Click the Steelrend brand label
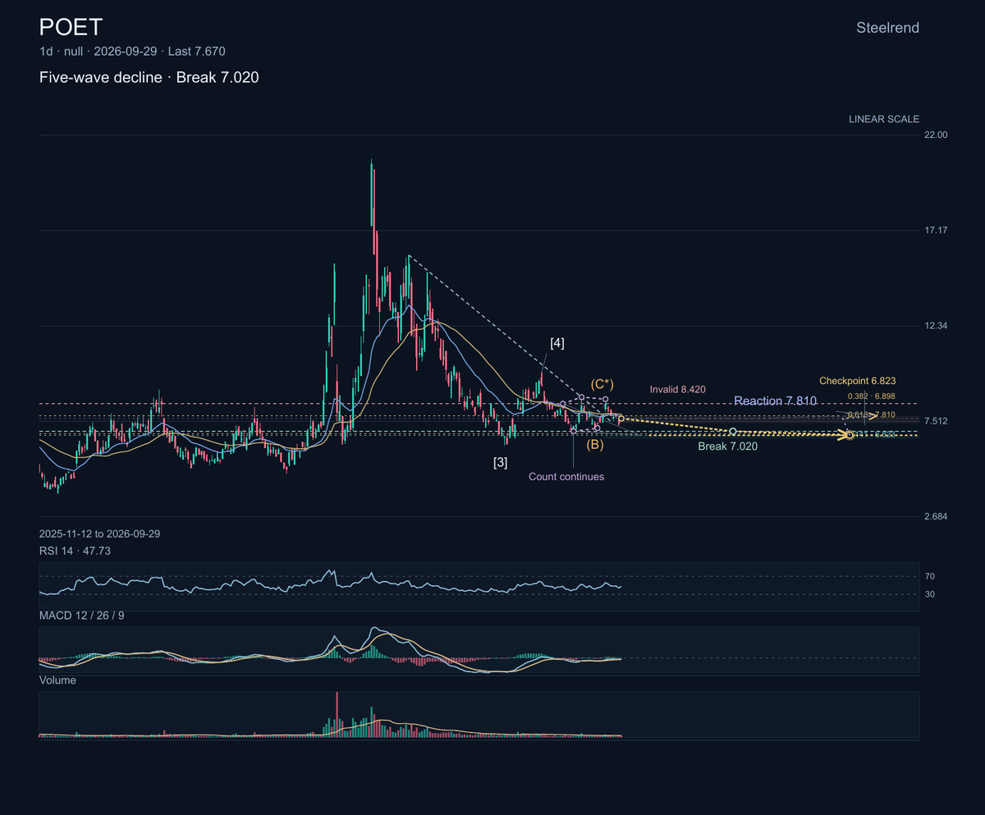 [887, 28]
